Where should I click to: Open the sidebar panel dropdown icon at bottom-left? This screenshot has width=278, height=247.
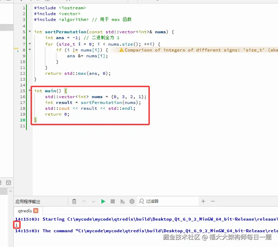(8, 183)
